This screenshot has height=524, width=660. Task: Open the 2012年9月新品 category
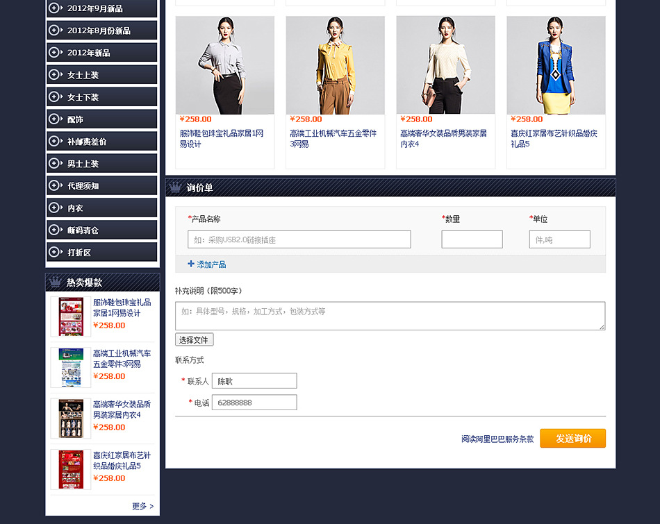click(x=102, y=8)
